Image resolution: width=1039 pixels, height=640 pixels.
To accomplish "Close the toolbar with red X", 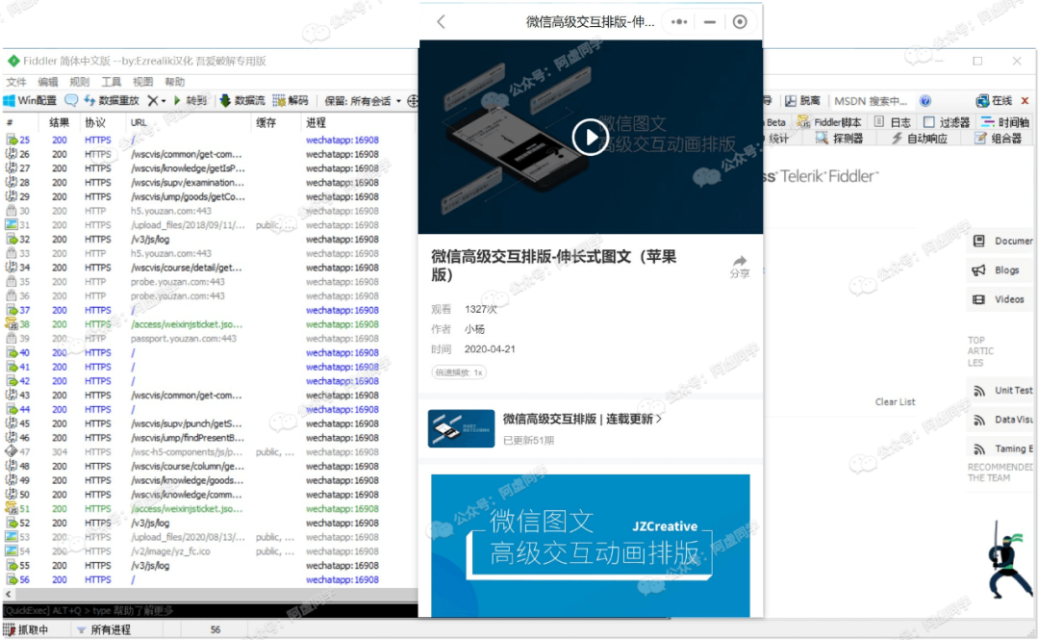I will 1026,101.
